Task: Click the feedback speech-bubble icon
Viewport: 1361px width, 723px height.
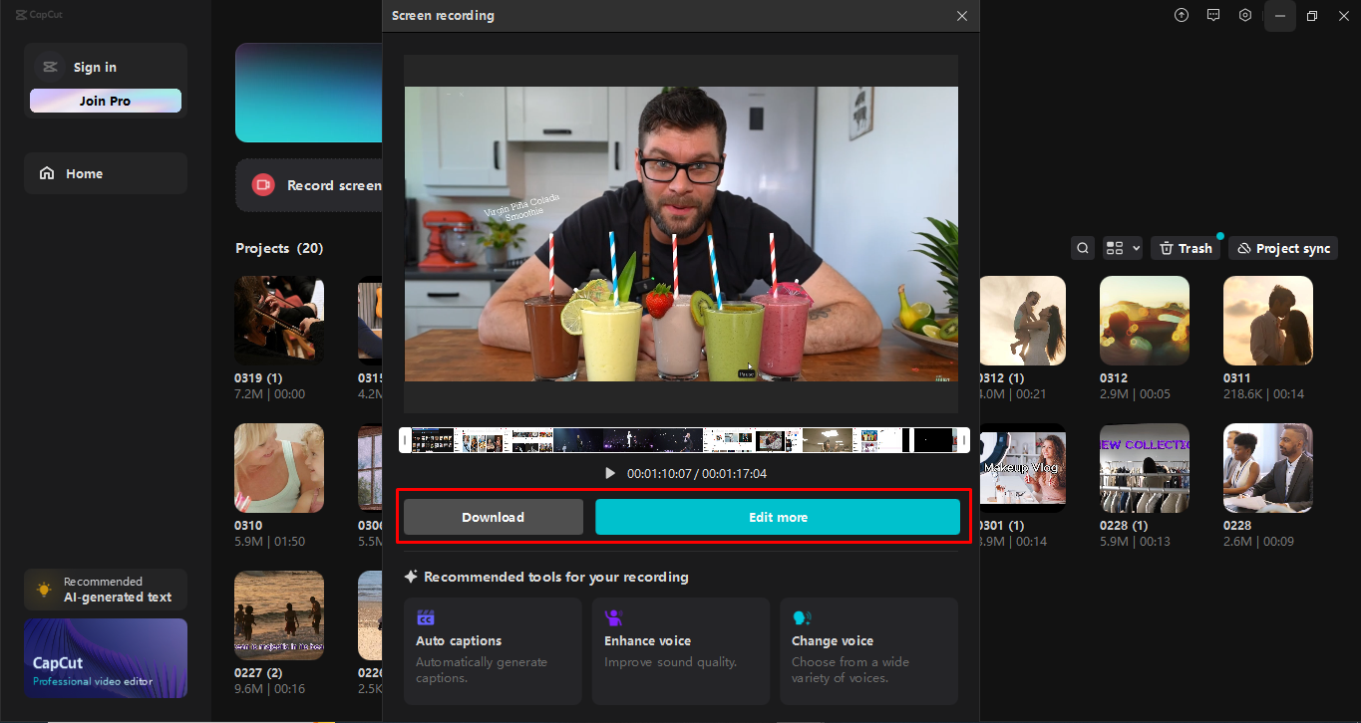Action: pyautogui.click(x=1212, y=15)
